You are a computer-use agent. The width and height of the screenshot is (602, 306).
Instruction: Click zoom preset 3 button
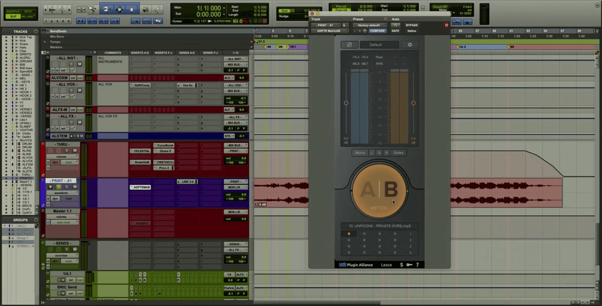click(x=57, y=21)
